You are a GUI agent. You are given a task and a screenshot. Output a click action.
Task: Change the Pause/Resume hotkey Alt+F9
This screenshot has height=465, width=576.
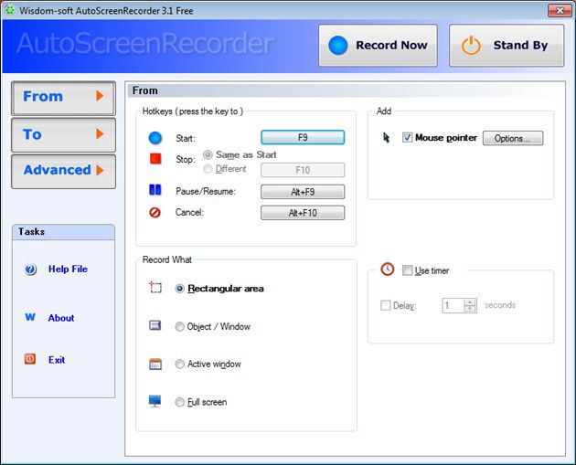pyautogui.click(x=303, y=192)
